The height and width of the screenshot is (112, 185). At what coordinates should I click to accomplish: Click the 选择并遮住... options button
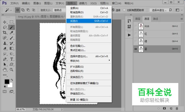click(159, 10)
